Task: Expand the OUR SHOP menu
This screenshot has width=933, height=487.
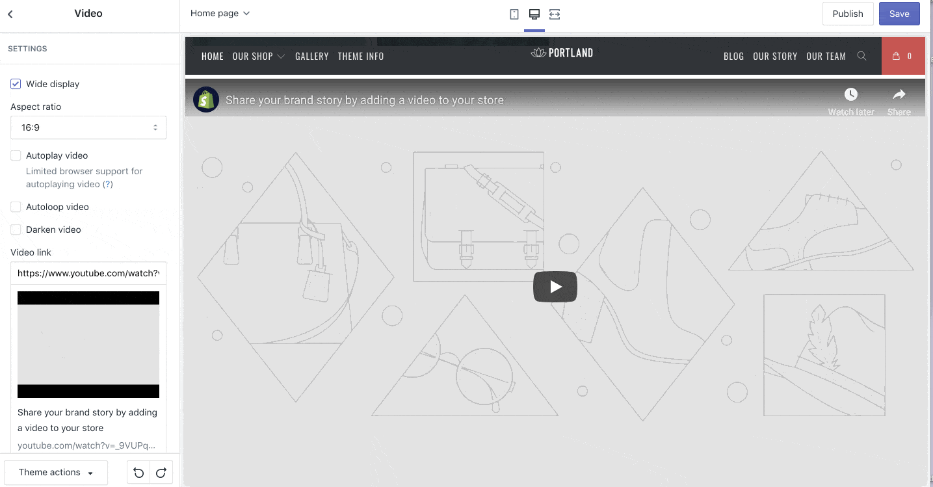Action: tap(258, 56)
